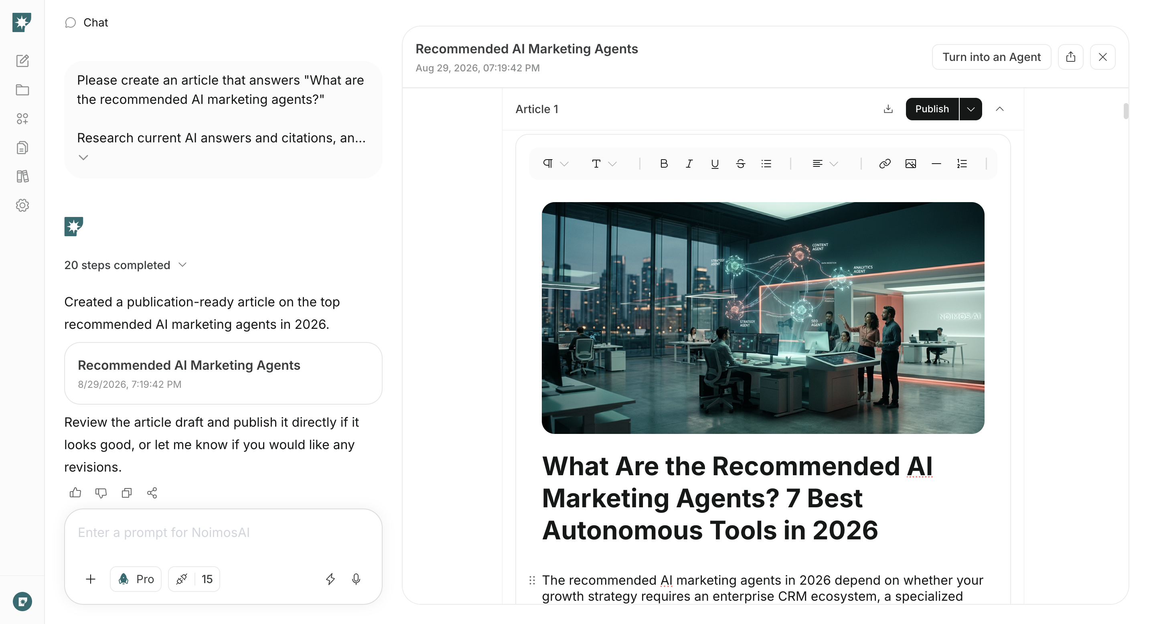Share the assistant response
The image size is (1155, 624).
152,492
